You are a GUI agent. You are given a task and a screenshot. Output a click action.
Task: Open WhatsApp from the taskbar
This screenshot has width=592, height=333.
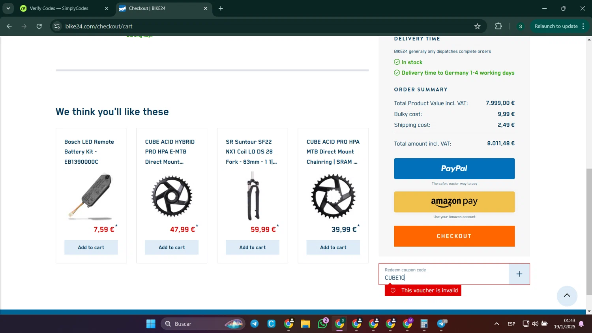322,324
